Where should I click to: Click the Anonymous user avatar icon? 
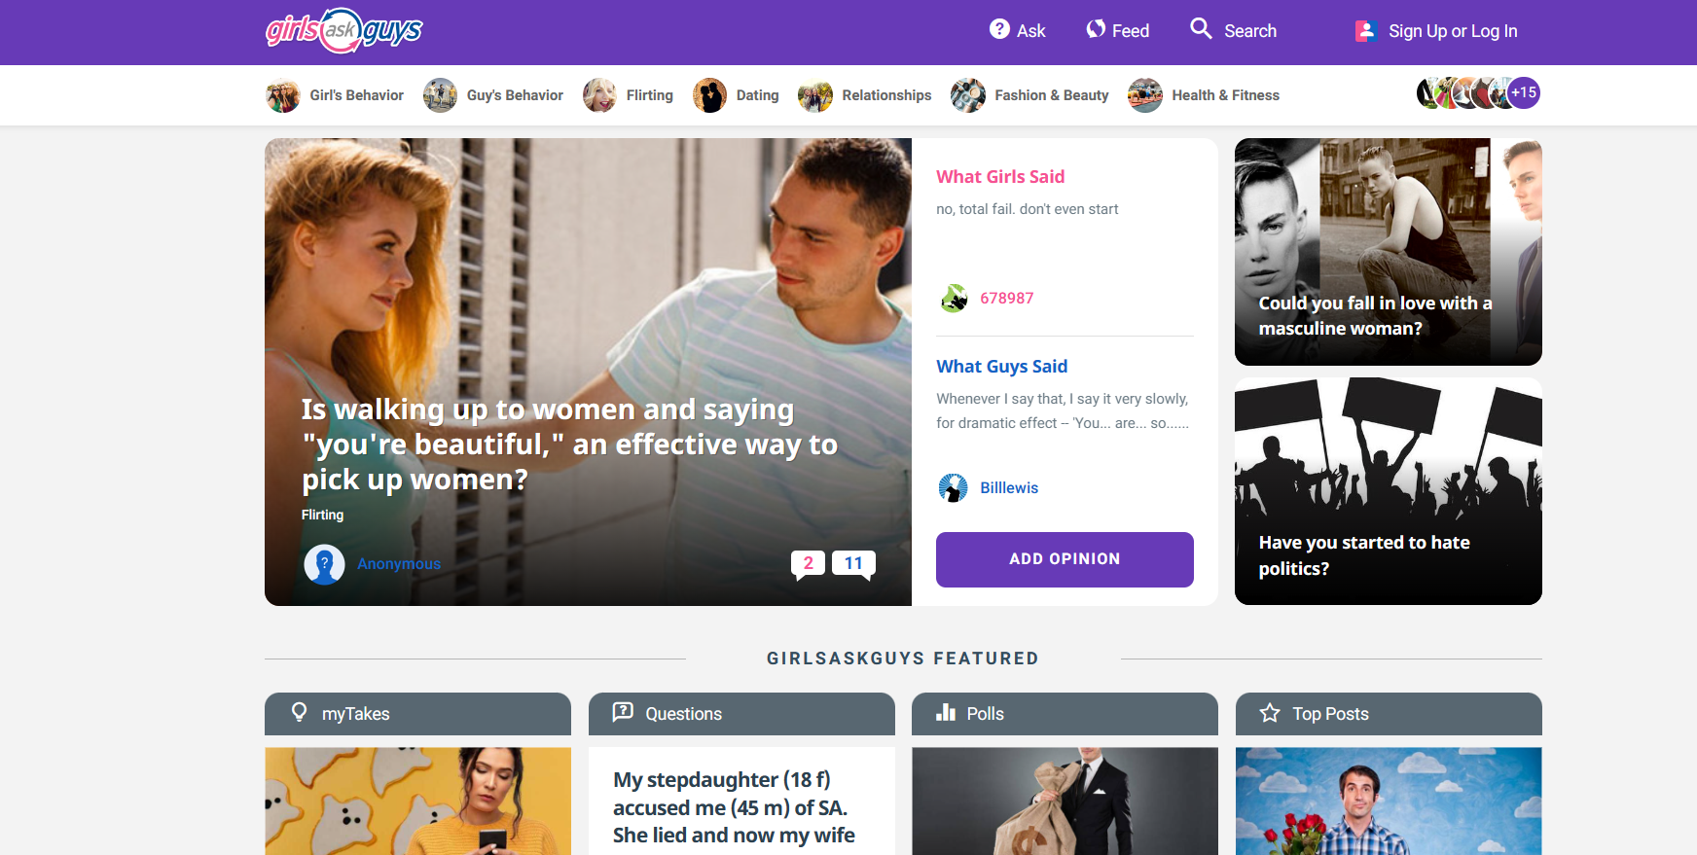(x=324, y=564)
